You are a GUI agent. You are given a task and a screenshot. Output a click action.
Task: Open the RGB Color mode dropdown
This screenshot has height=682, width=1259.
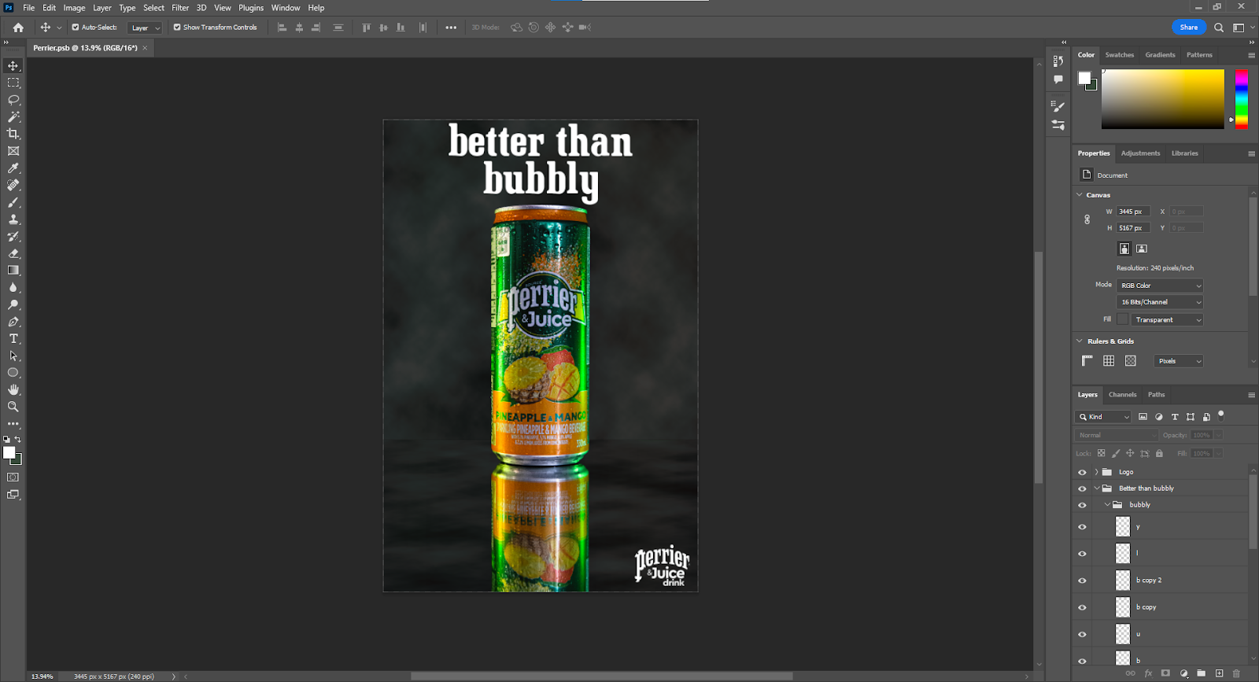1160,286
